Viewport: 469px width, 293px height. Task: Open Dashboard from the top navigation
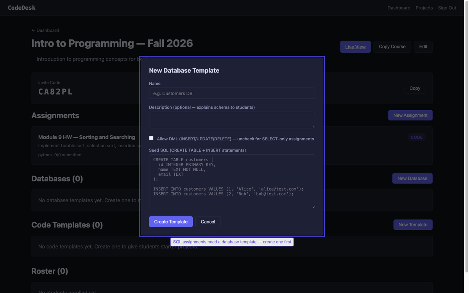(399, 7)
